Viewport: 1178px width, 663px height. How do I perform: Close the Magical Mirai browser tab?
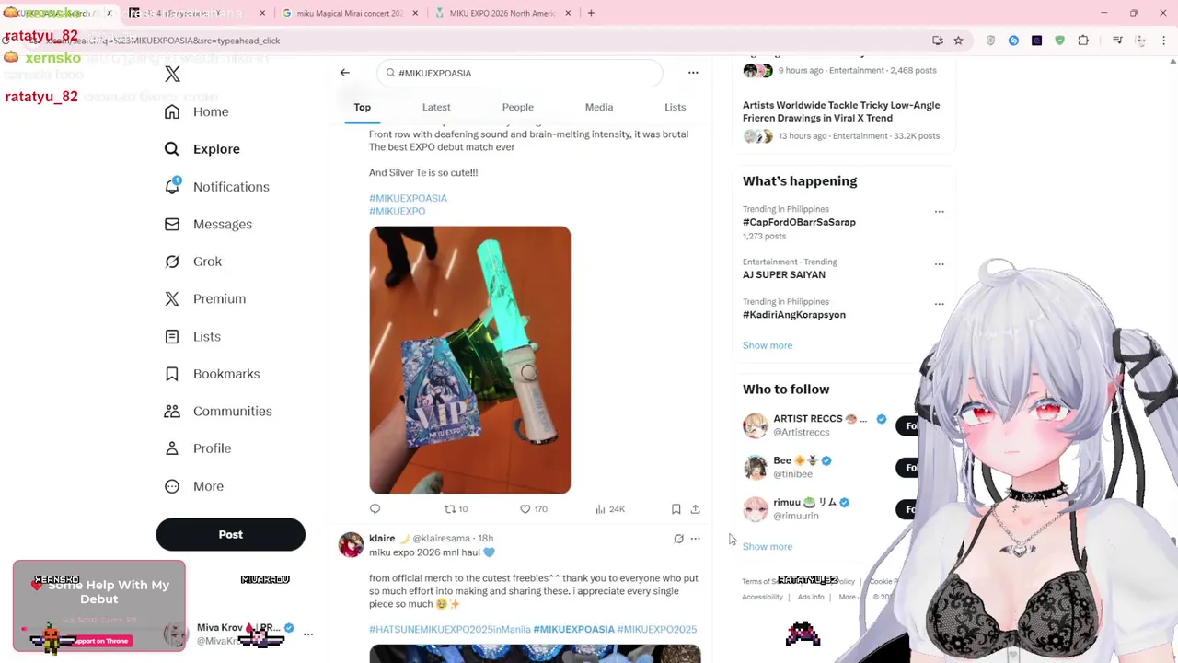pos(415,13)
